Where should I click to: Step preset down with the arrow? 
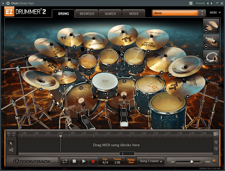202,14
